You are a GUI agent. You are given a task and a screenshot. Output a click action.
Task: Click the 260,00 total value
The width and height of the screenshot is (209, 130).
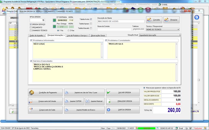pos(174,110)
